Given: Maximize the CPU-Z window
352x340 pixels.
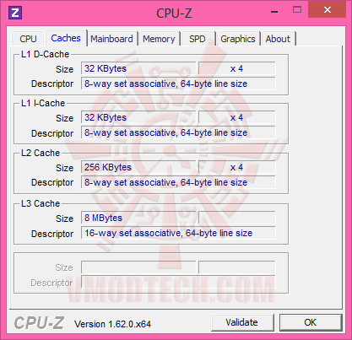Looking at the screenshot, I should 297,10.
